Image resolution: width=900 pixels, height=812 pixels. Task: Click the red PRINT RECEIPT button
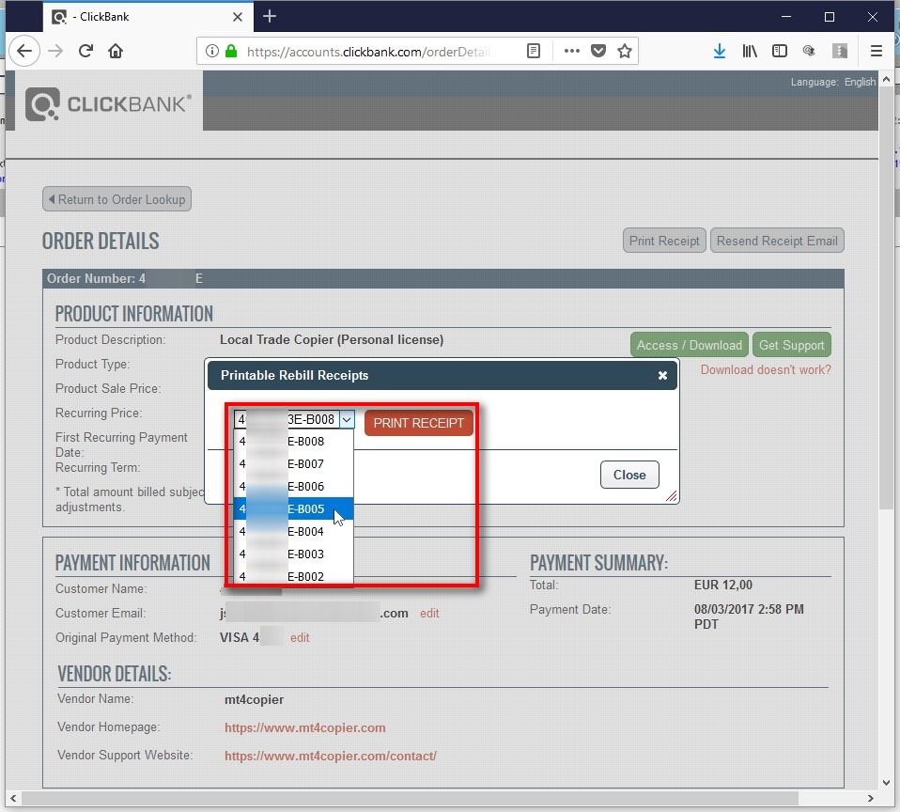click(419, 423)
